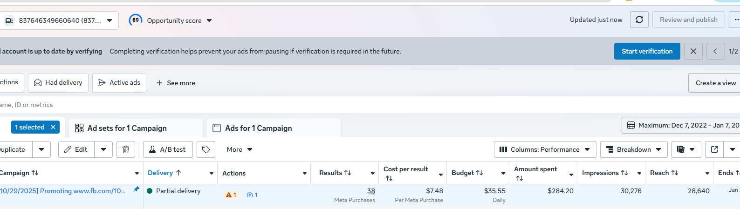This screenshot has width=740, height=209.
Task: Go to previous notification arrow
Action: click(715, 51)
